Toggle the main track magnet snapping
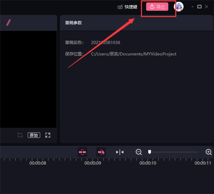The image size is (214, 194). tap(82, 152)
